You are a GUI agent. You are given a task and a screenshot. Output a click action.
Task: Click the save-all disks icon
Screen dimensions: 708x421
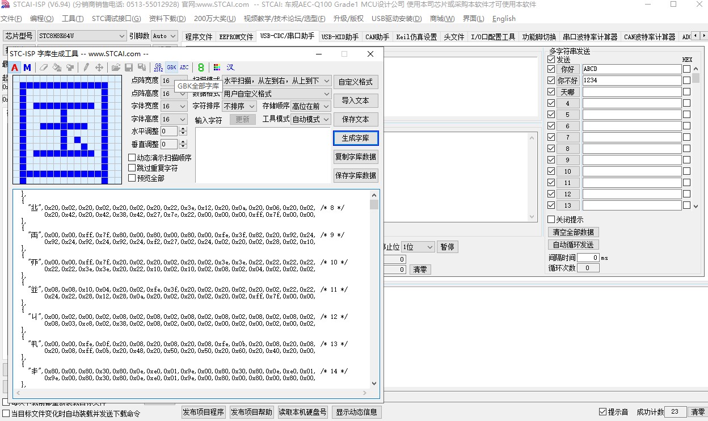coord(141,68)
